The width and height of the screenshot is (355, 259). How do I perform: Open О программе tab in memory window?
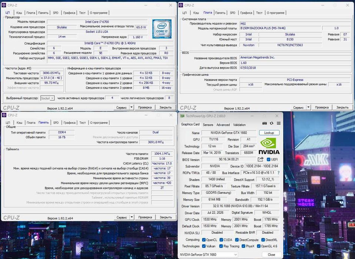[x=99, y=123]
